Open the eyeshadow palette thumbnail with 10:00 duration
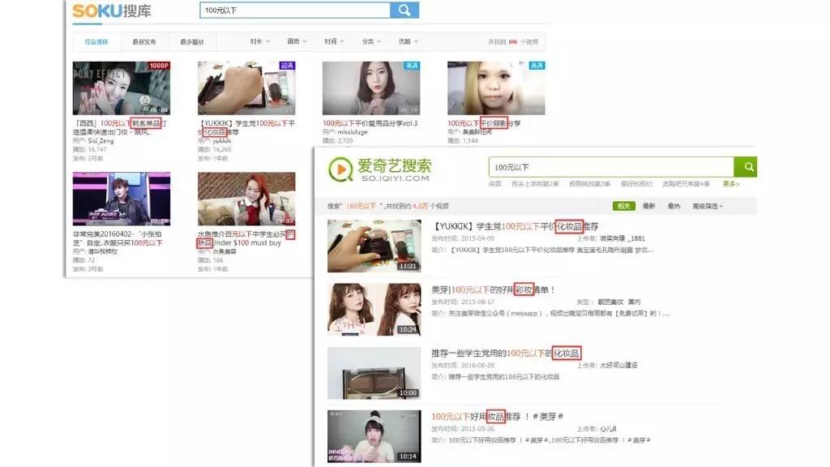The height and width of the screenshot is (467, 830). 374,373
